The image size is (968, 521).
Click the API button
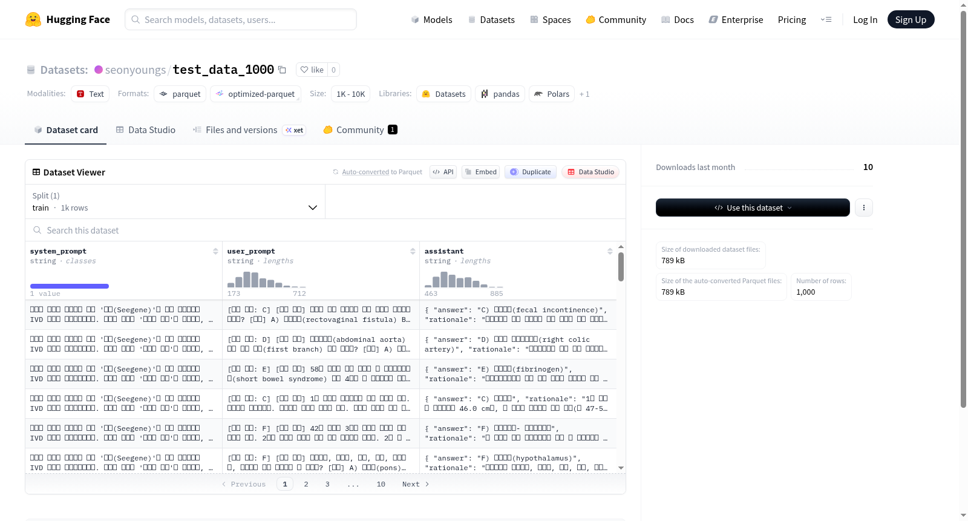[443, 172]
